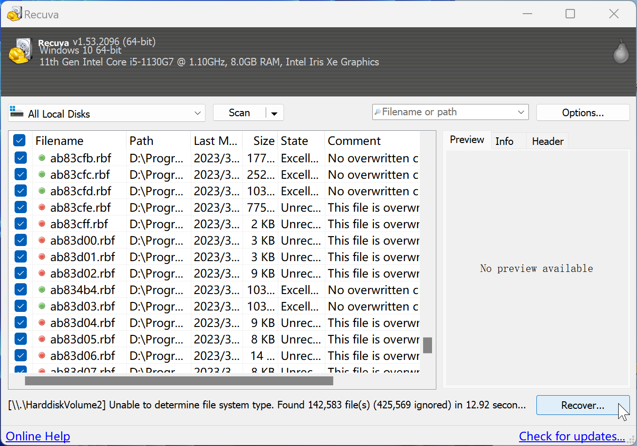Start a scan with the Scan button

(239, 113)
